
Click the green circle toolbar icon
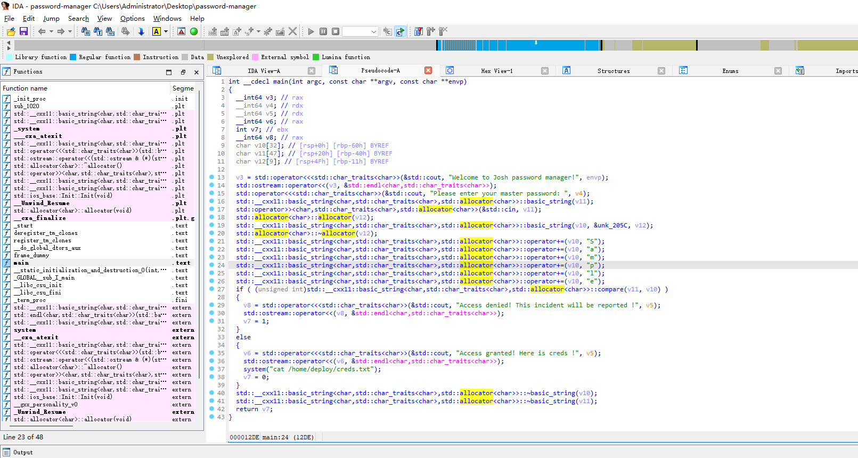pos(194,31)
